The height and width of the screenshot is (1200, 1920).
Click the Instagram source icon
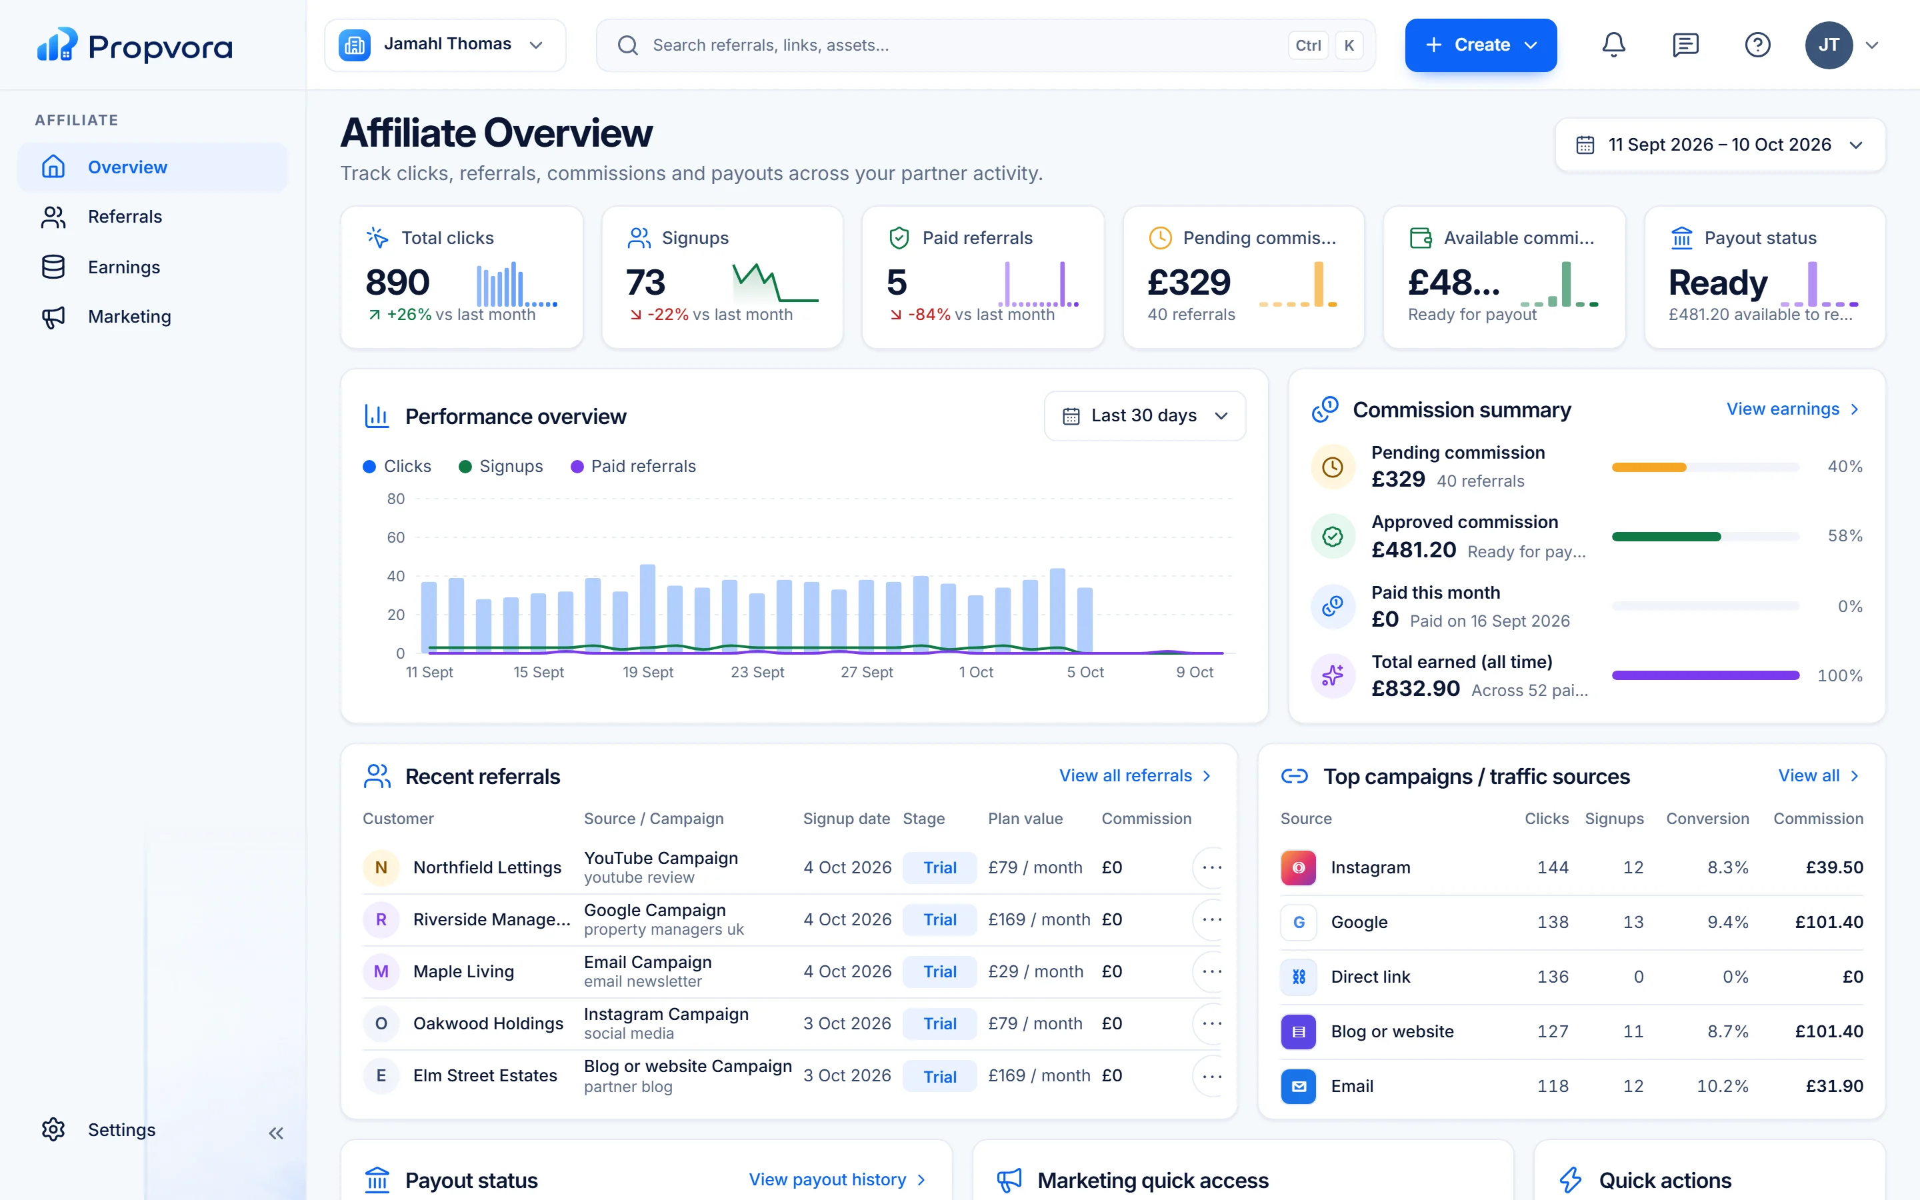[1298, 867]
